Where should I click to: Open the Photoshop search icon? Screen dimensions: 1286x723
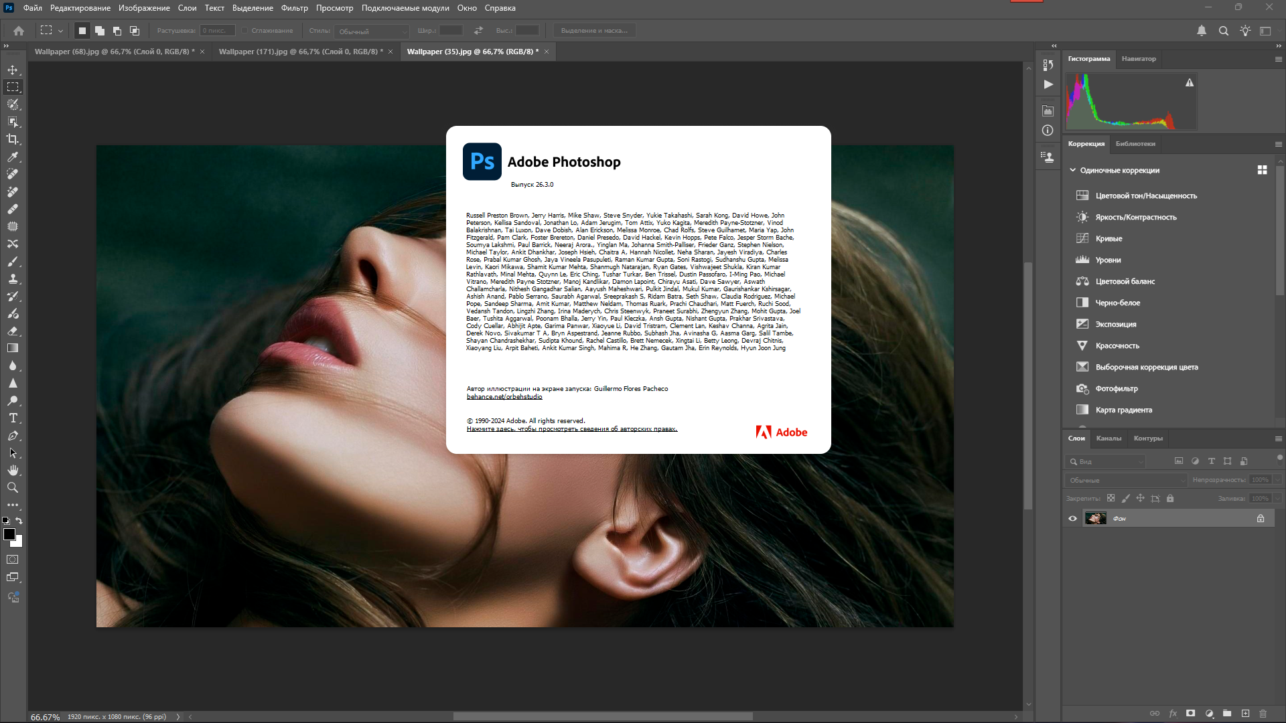point(1223,31)
